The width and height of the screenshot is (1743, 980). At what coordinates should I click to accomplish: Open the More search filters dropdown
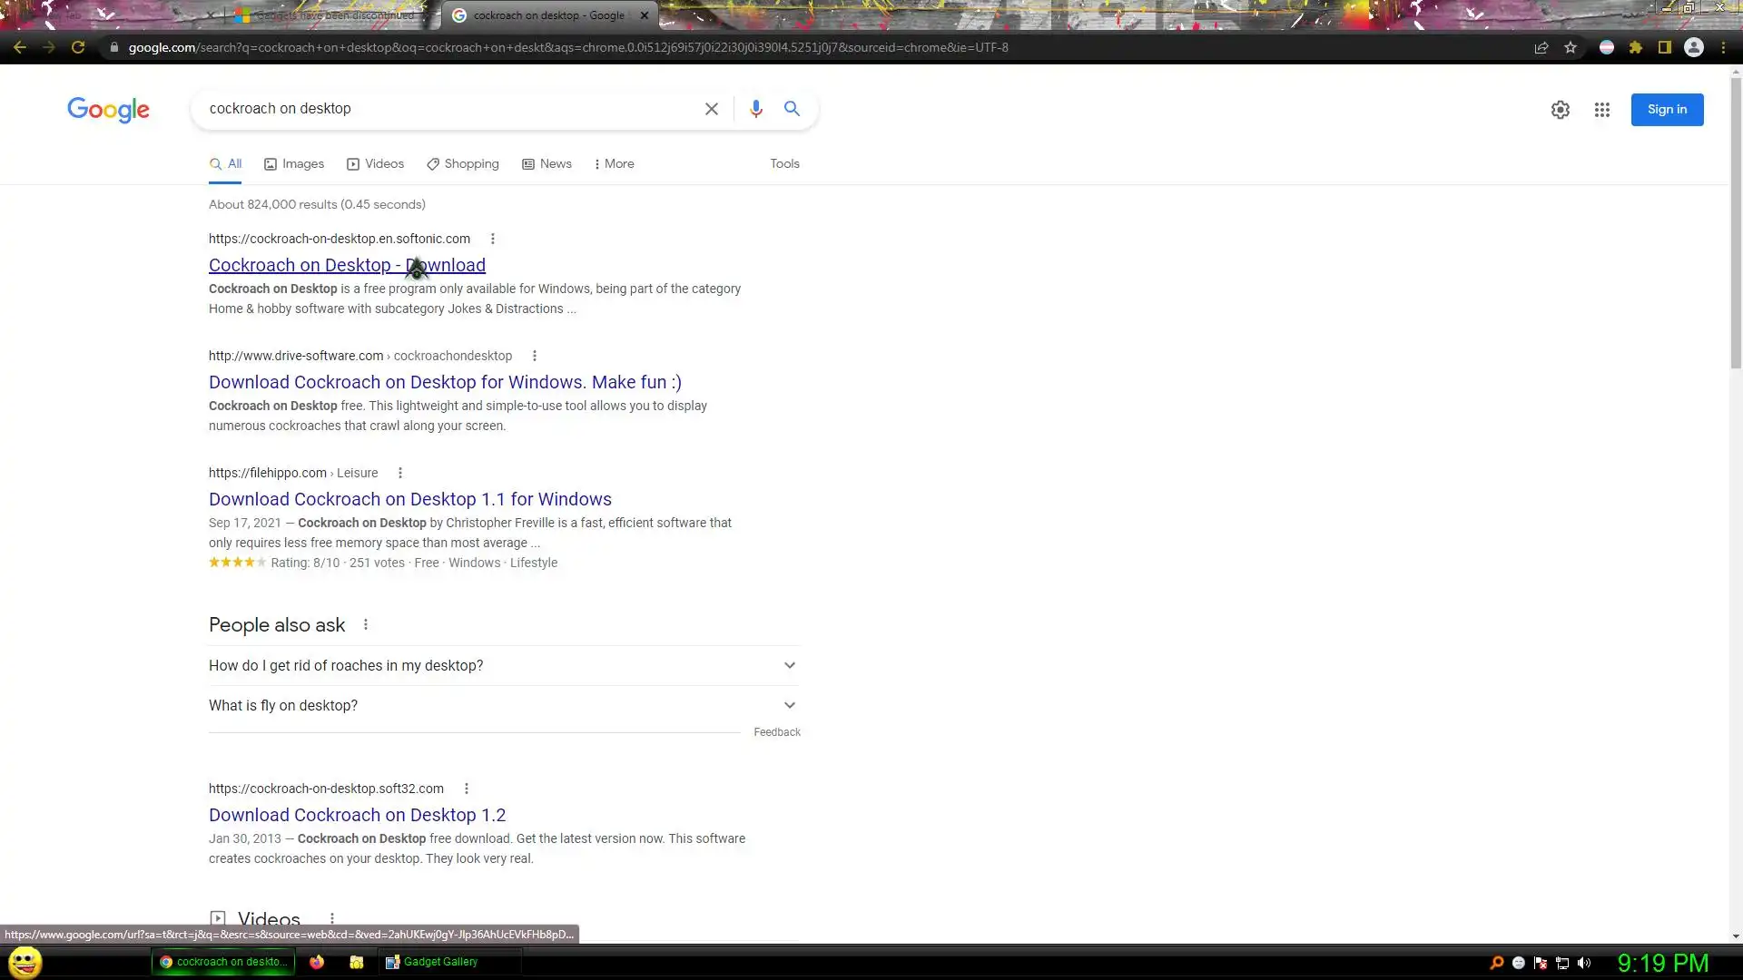click(x=614, y=164)
